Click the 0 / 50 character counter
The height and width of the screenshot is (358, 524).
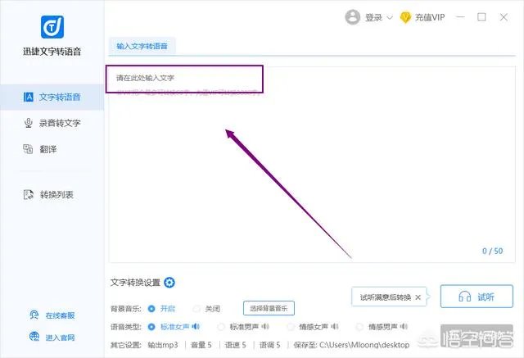[492, 251]
